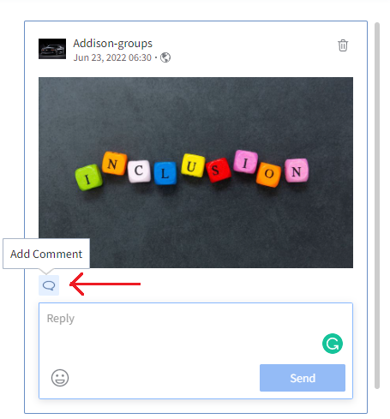Click the yellow U cube in the image
The image size is (390, 419).
click(x=193, y=165)
